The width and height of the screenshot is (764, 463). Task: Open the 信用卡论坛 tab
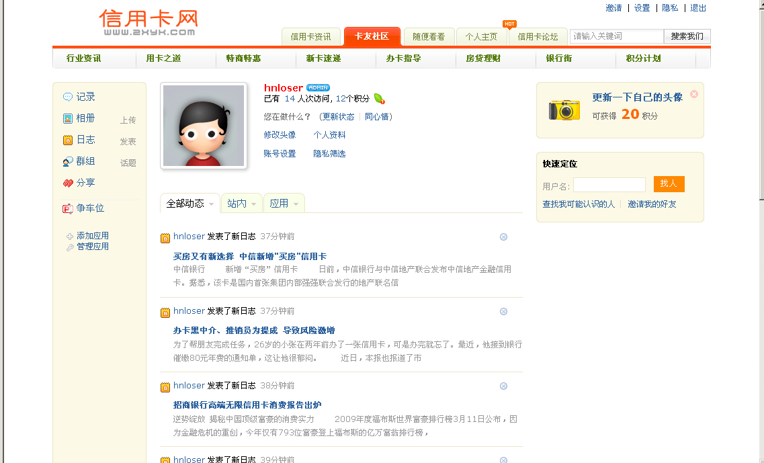click(x=538, y=36)
